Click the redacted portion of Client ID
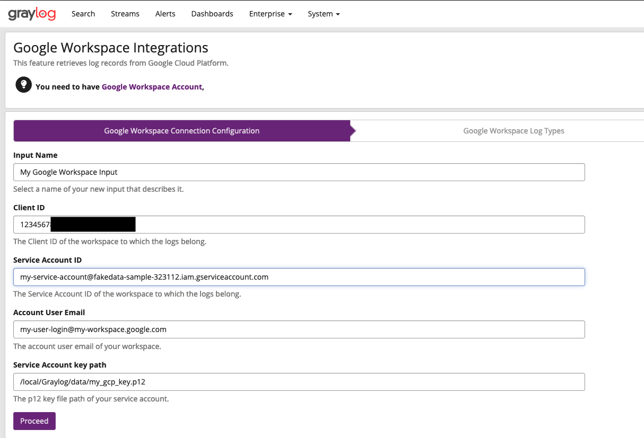644x438 pixels. point(93,224)
